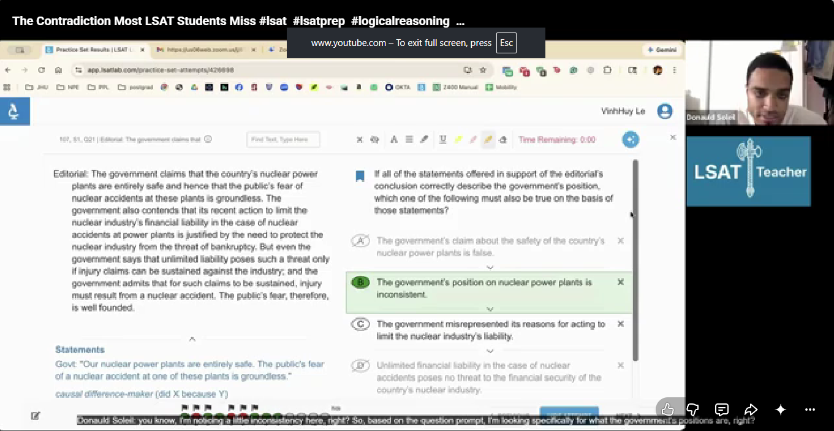Dislike the video with thumbs down
Screen dimensions: 834x431
[x=693, y=410]
